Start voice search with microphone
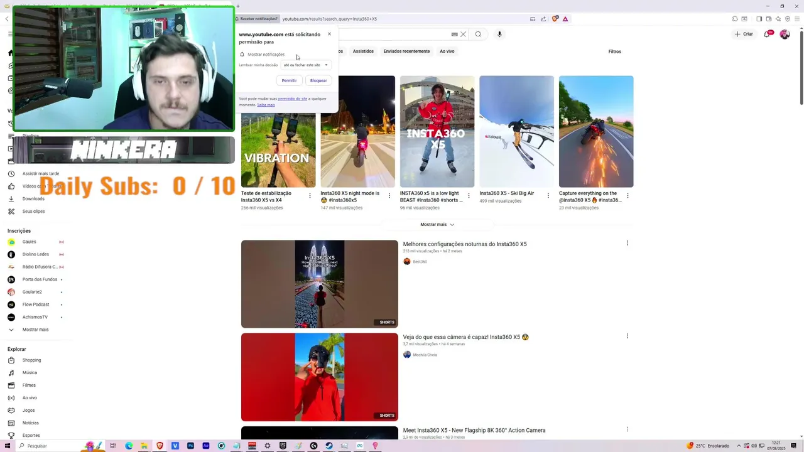The width and height of the screenshot is (804, 452). (500, 35)
